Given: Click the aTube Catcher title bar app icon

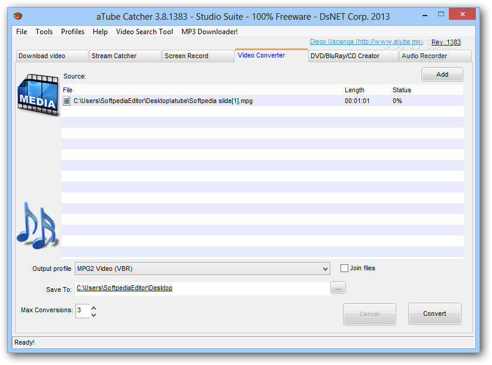Looking at the screenshot, I should click(x=18, y=16).
